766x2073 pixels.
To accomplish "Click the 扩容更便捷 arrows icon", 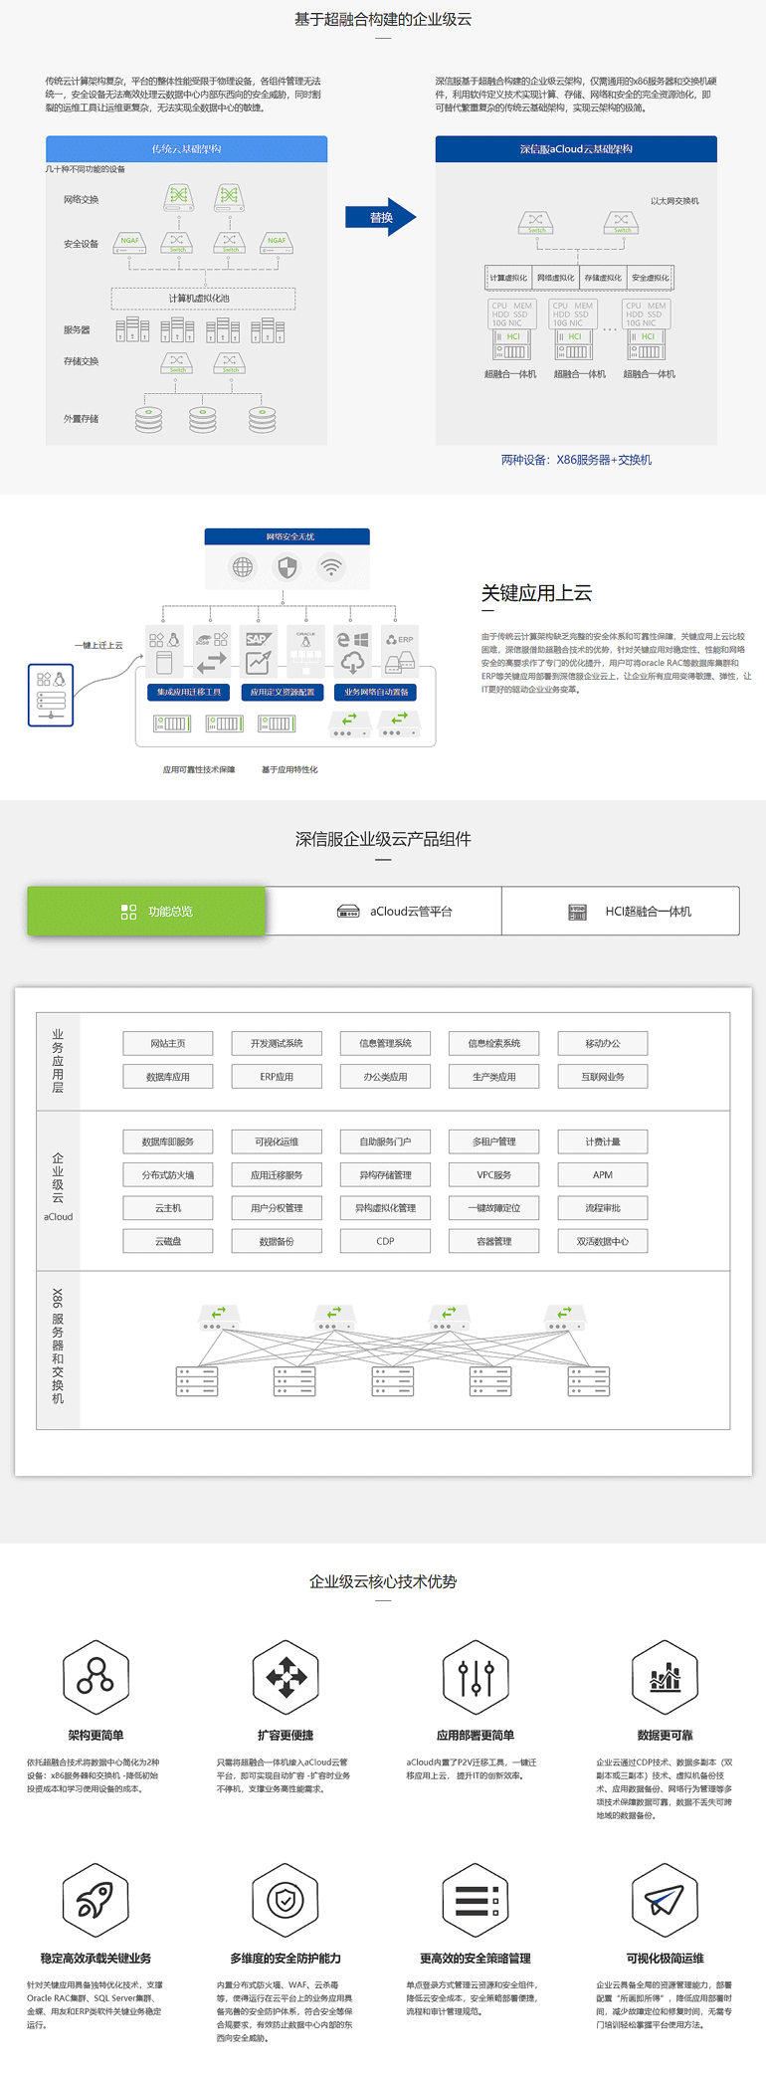I will (x=286, y=1676).
